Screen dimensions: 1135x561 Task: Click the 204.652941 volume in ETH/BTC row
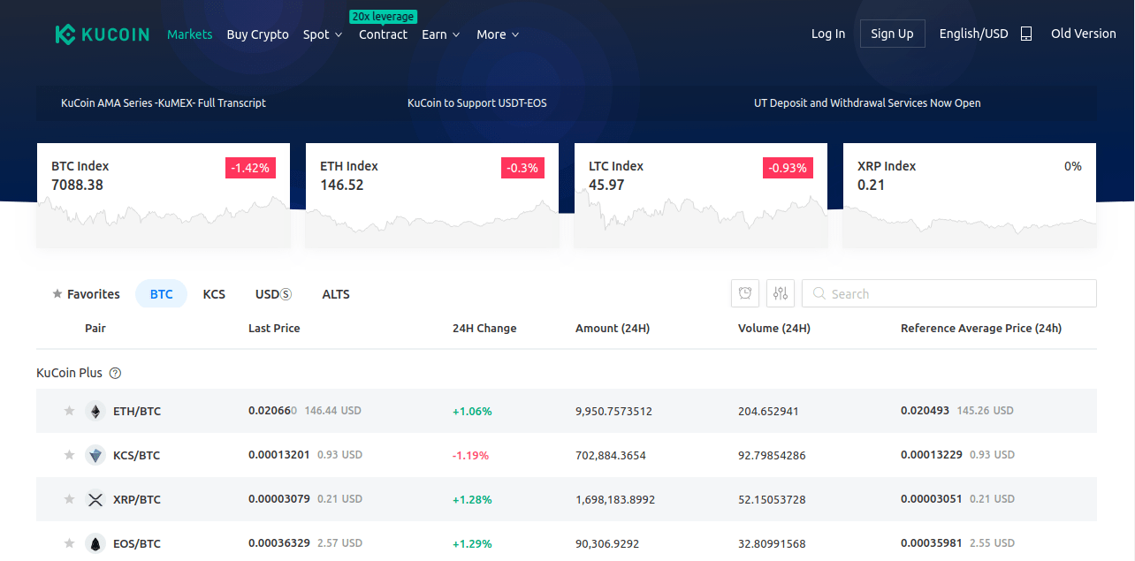[x=768, y=411]
